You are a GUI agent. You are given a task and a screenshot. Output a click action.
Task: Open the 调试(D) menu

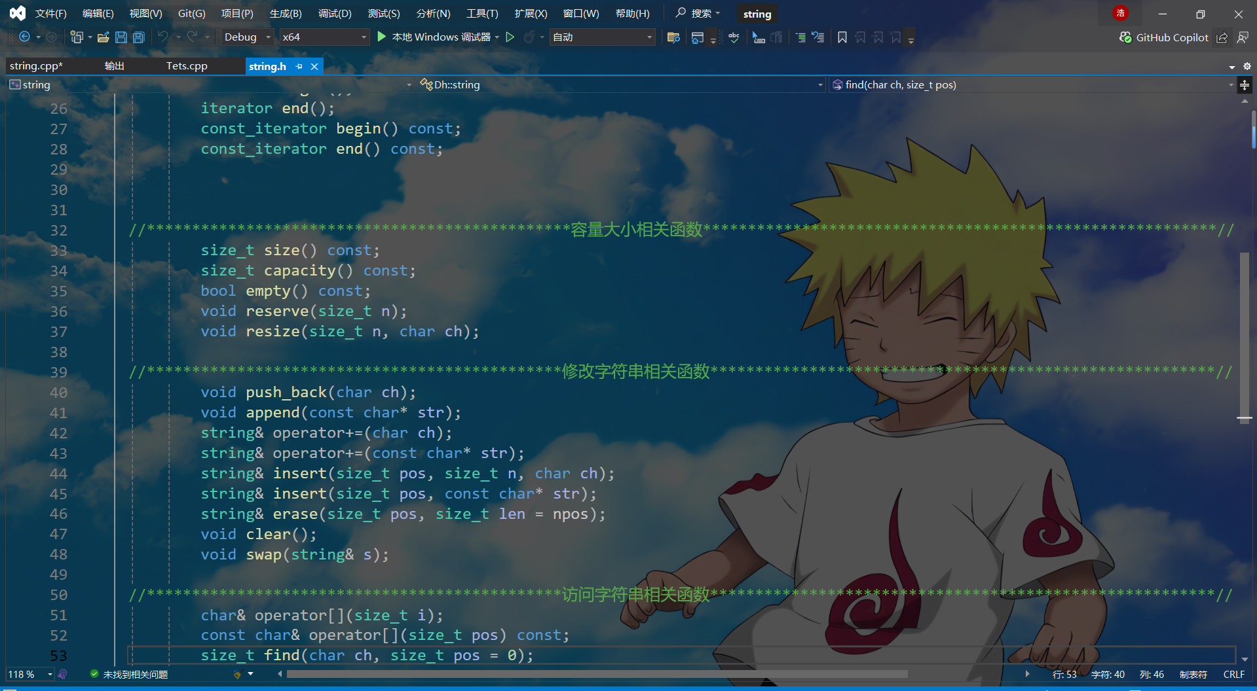tap(335, 13)
